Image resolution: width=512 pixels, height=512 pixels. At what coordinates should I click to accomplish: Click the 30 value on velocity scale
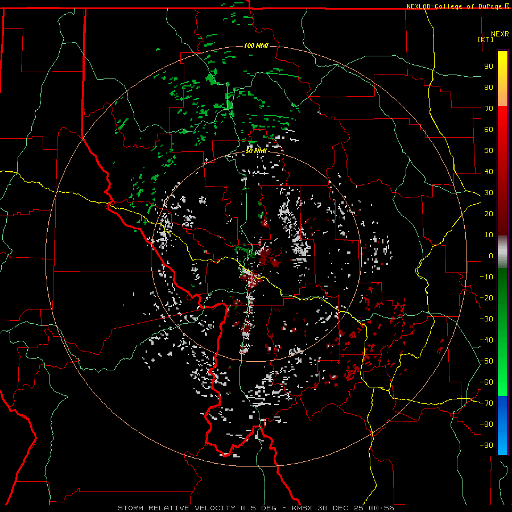click(489, 193)
